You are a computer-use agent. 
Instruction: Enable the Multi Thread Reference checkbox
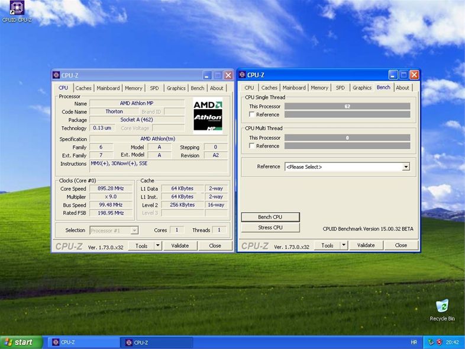[x=252, y=146]
